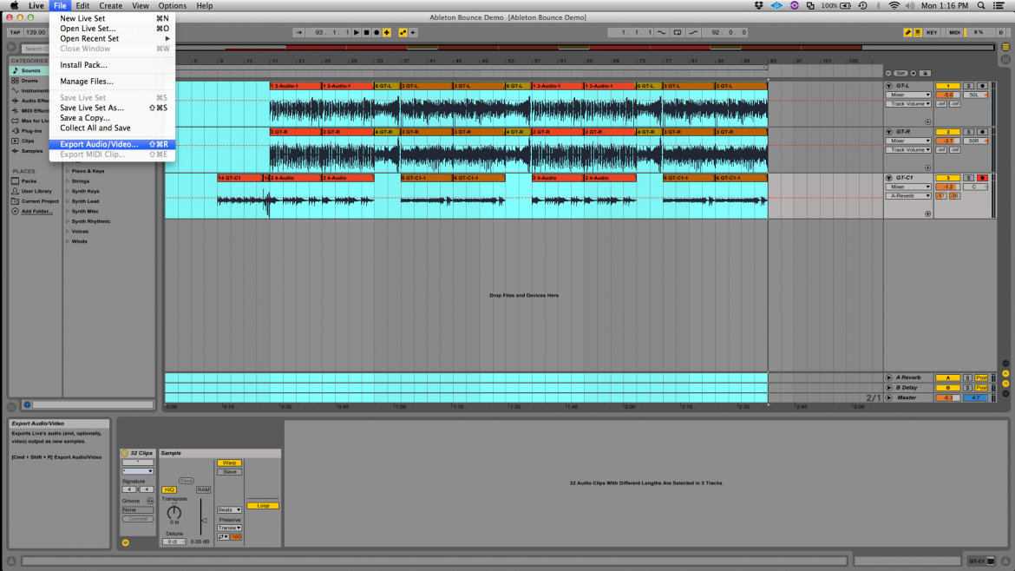Toggle GT-L track activator 1
The image size is (1015, 571).
947,86
